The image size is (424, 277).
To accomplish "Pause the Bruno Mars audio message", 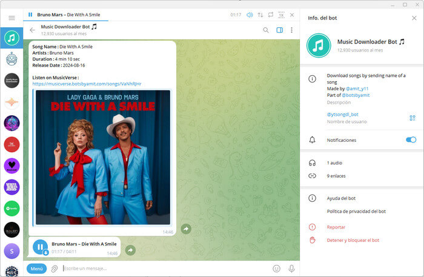I will click(x=40, y=247).
